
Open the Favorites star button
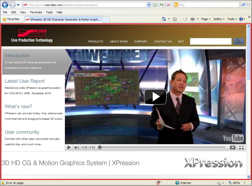point(11,19)
